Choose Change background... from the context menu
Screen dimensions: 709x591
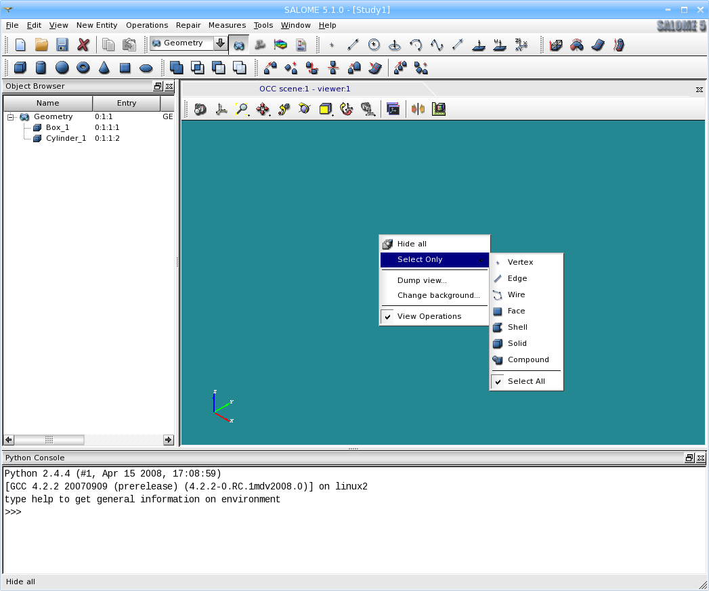435,295
